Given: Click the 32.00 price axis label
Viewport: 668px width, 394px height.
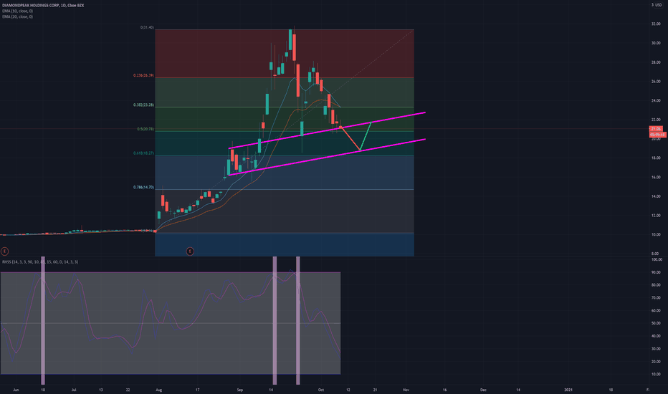Looking at the screenshot, I should pyautogui.click(x=656, y=24).
